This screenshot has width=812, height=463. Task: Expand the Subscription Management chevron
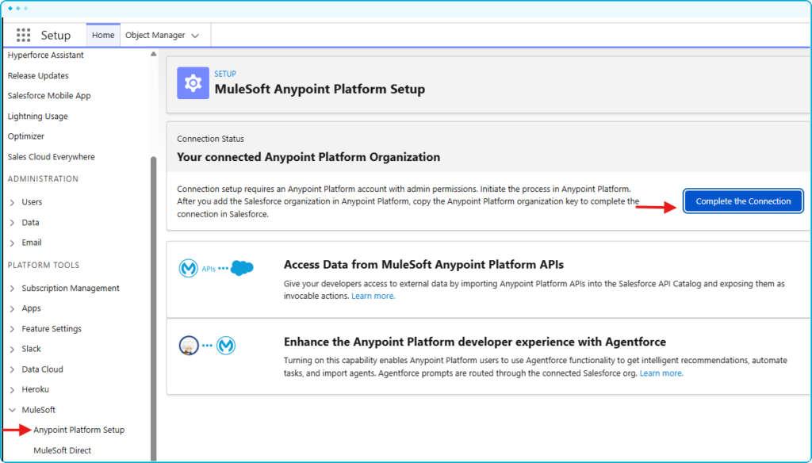(13, 289)
